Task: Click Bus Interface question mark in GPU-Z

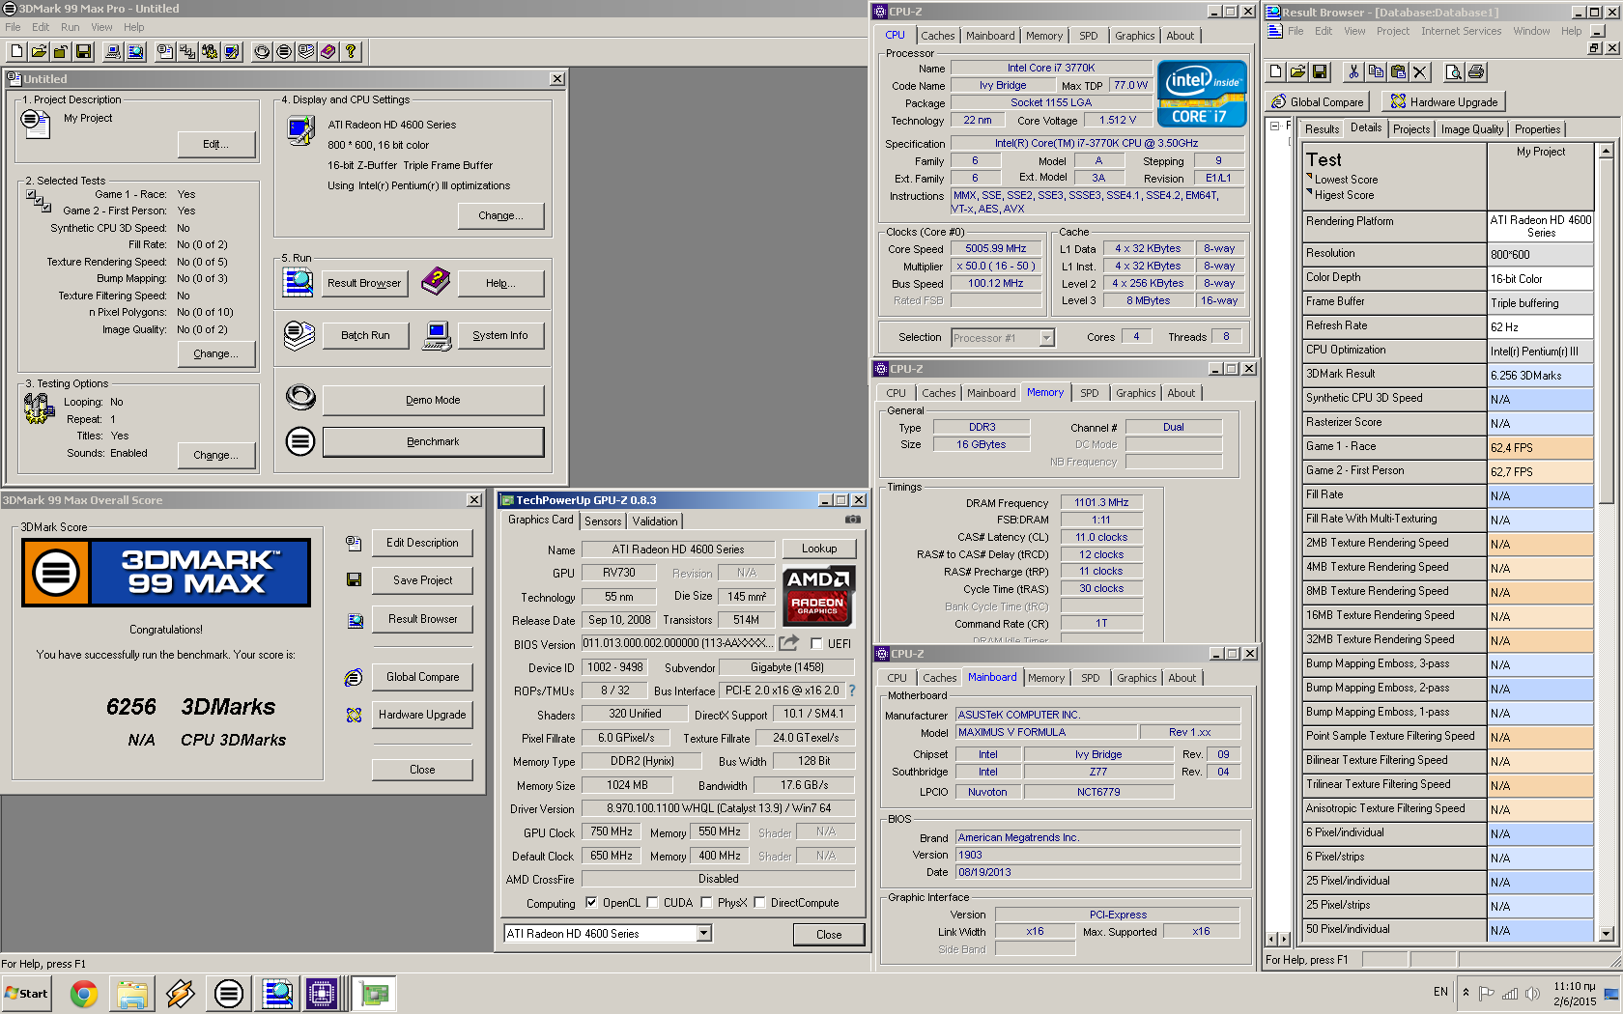Action: click(x=852, y=690)
